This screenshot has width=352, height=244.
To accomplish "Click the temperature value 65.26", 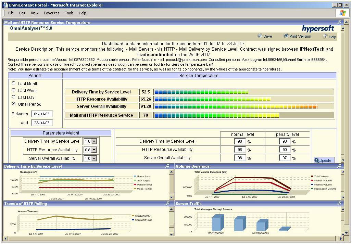I will 146,99.
